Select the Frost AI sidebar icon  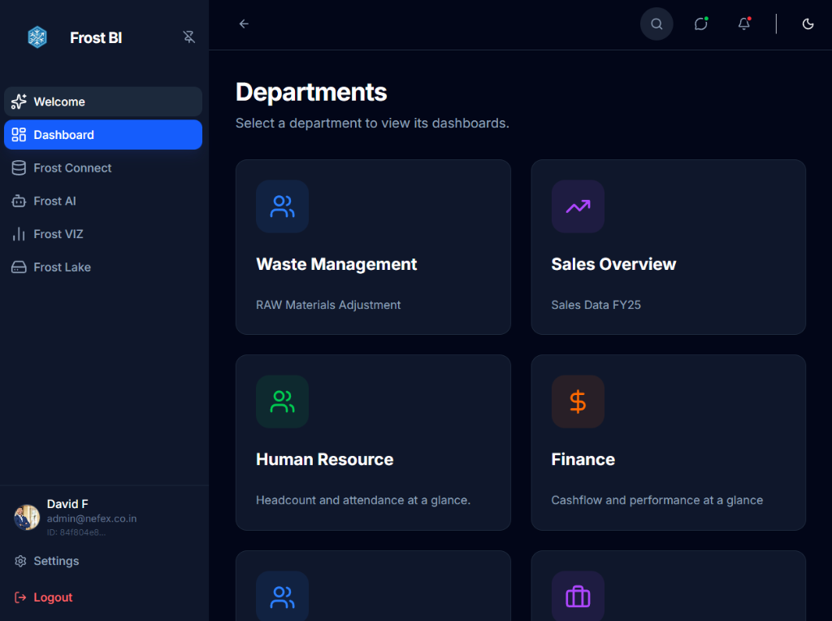[x=18, y=201]
